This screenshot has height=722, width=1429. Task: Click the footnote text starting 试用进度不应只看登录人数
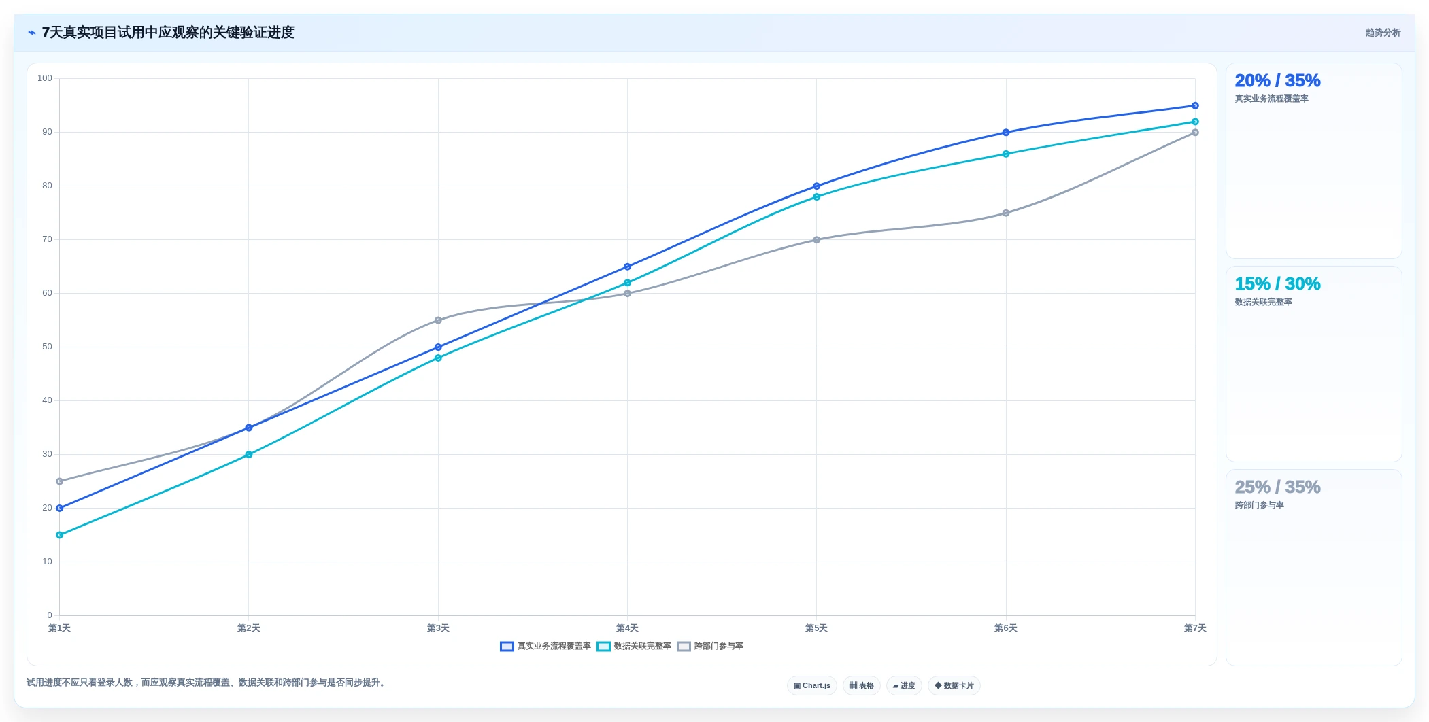(x=207, y=683)
